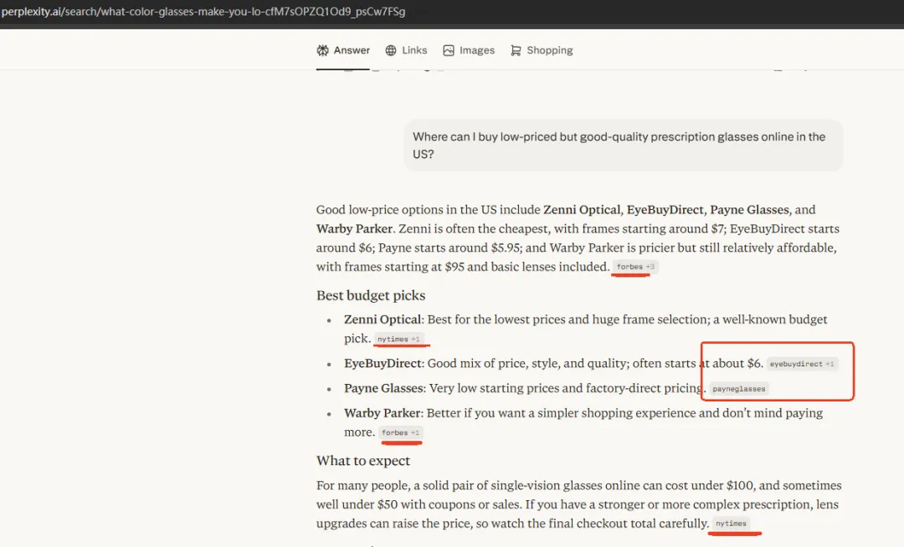
Task: Click 'Warby Parker' in the budget picks list
Action: tap(383, 413)
